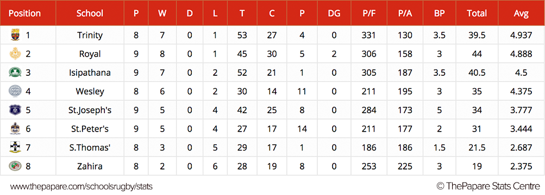
Task: Open the thepapare.com schoolsrugby stats link
Action: point(82,187)
